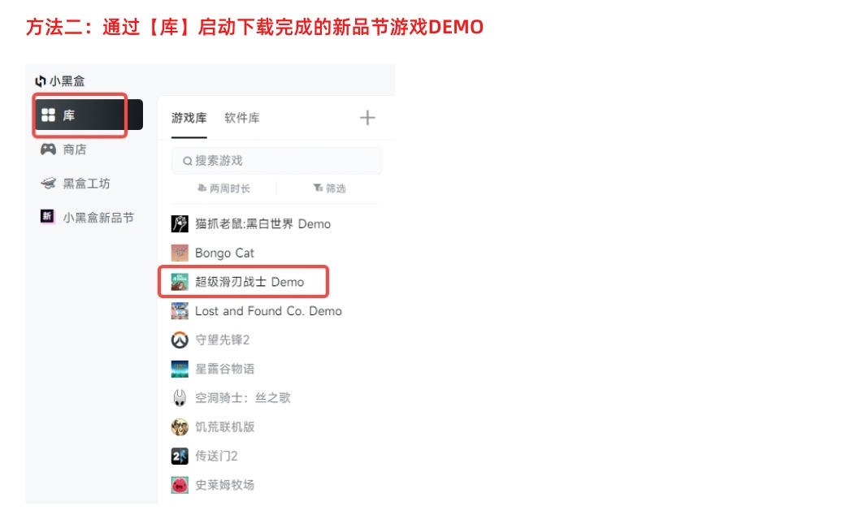Switch to the 游戏库 tab
Image resolution: width=850 pixels, height=524 pixels.
[189, 118]
